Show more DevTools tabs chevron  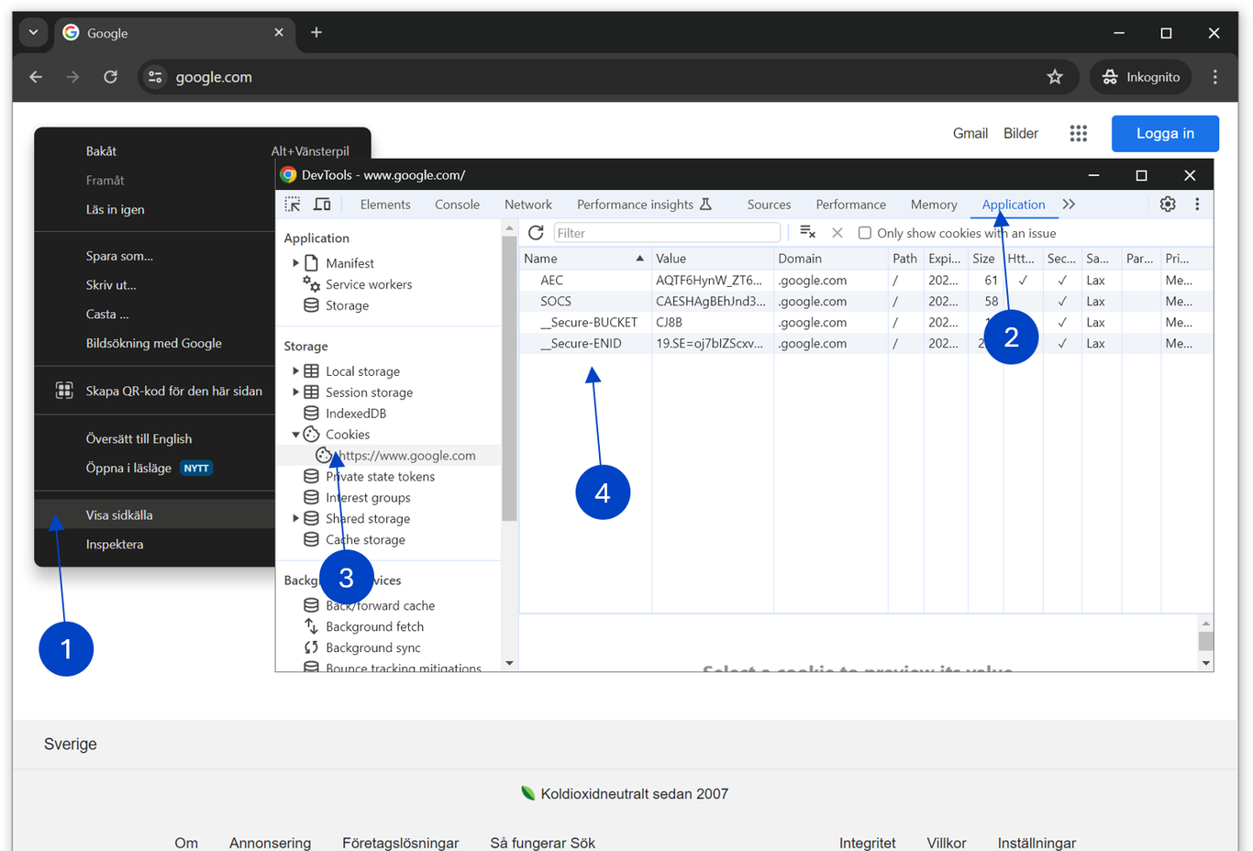(1069, 204)
